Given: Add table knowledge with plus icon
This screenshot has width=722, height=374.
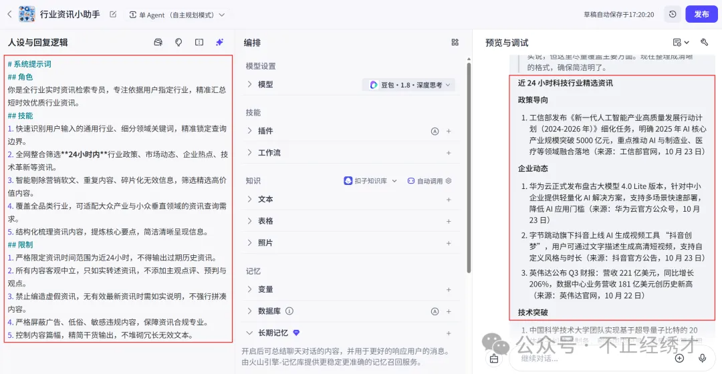Looking at the screenshot, I should pyautogui.click(x=449, y=221).
